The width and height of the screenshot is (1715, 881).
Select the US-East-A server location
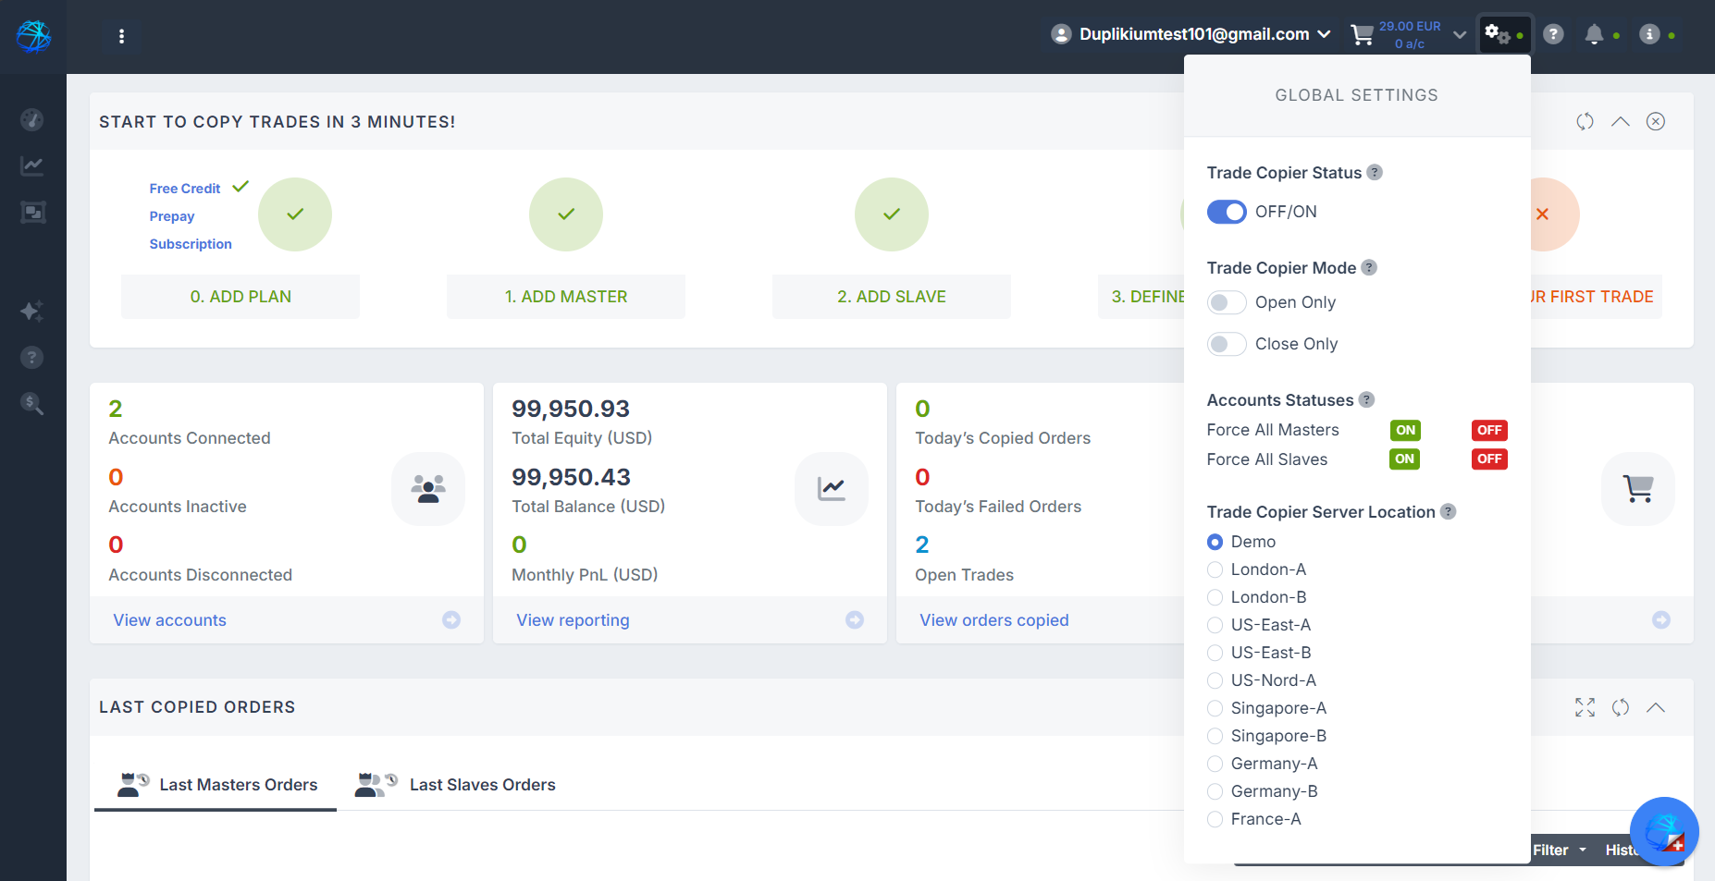coord(1215,625)
